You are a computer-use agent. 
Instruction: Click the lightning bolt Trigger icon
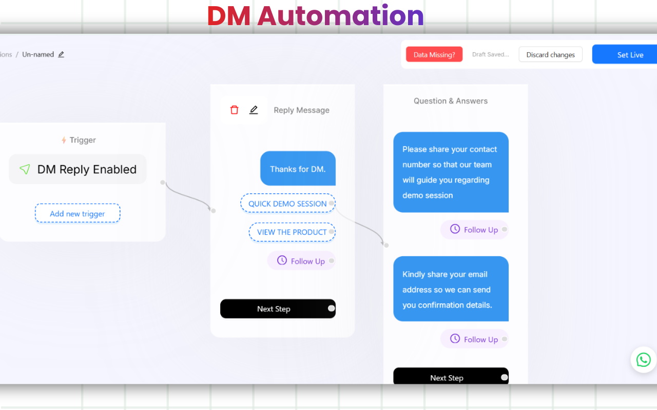tap(63, 139)
